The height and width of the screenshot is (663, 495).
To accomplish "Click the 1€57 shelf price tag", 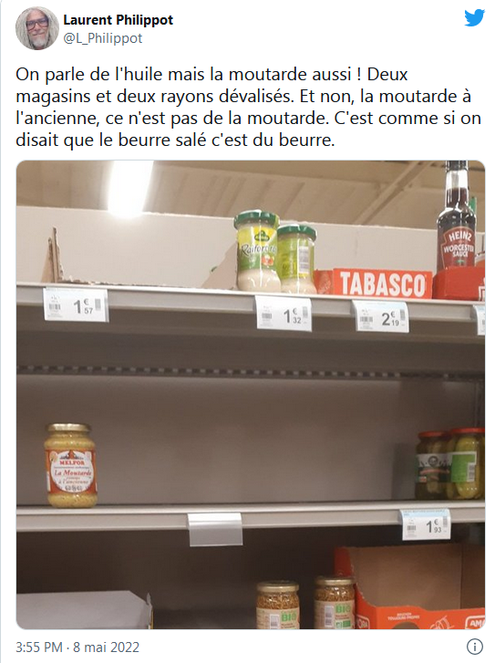I will (x=76, y=305).
